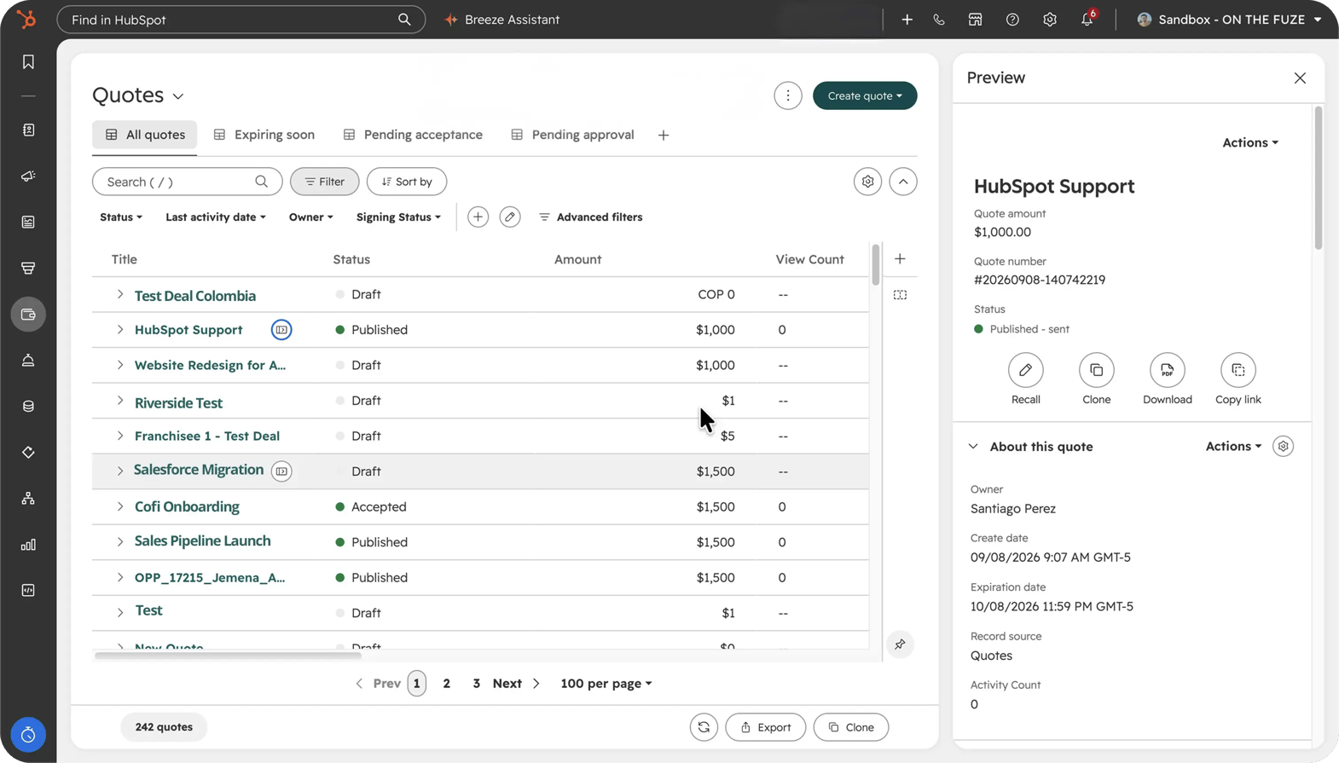Go to page 2 of quotes

pyautogui.click(x=446, y=684)
